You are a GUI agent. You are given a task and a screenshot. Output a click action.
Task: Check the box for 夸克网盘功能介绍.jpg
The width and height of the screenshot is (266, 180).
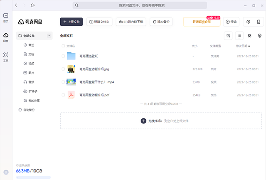tap(63, 69)
